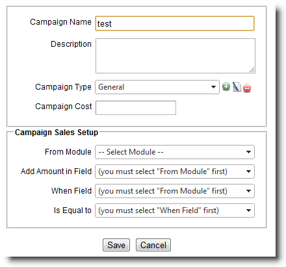Click the Save button
Screen dimensions: 286x267
tap(116, 245)
